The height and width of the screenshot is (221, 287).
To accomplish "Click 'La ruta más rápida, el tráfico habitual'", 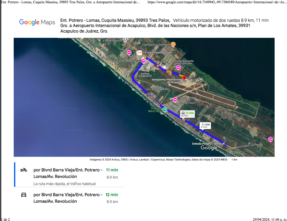I will (65, 184).
